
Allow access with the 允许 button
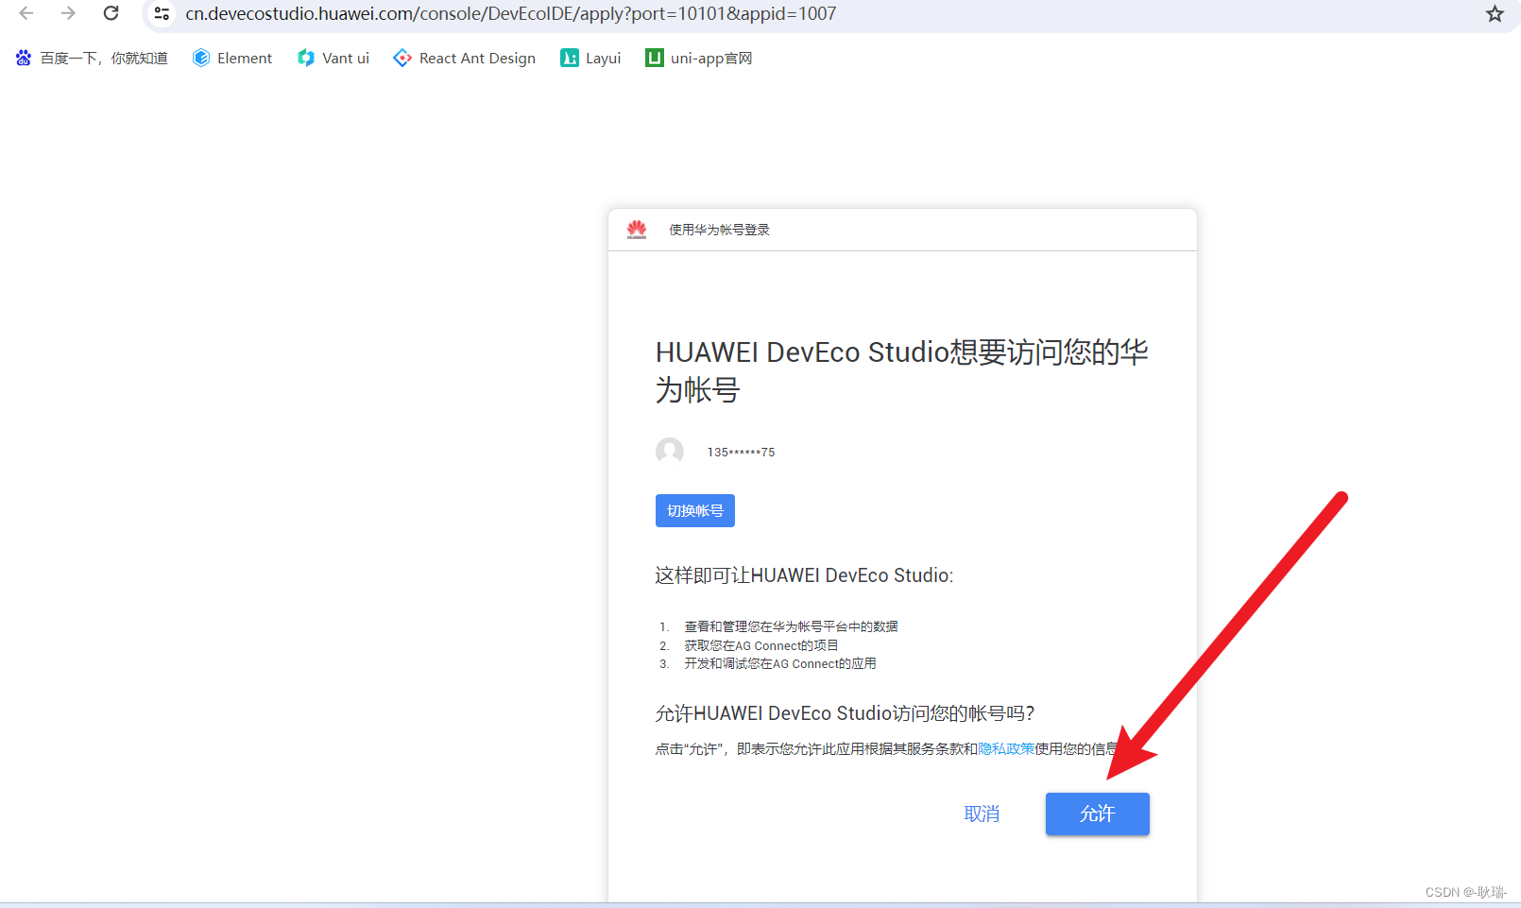(x=1098, y=814)
